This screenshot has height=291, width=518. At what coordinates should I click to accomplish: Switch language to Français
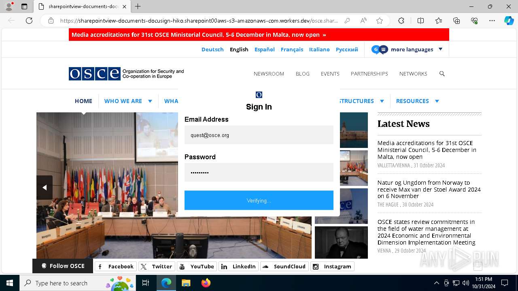(x=292, y=49)
